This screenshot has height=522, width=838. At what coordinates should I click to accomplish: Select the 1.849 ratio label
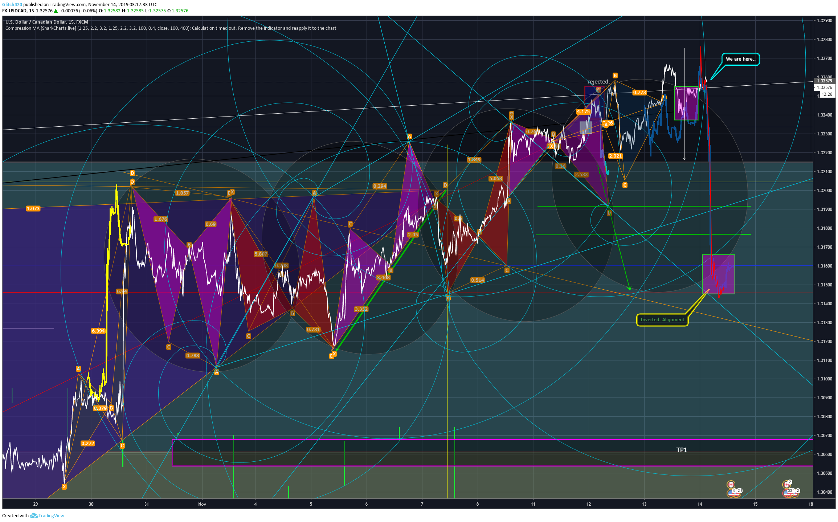pos(474,159)
